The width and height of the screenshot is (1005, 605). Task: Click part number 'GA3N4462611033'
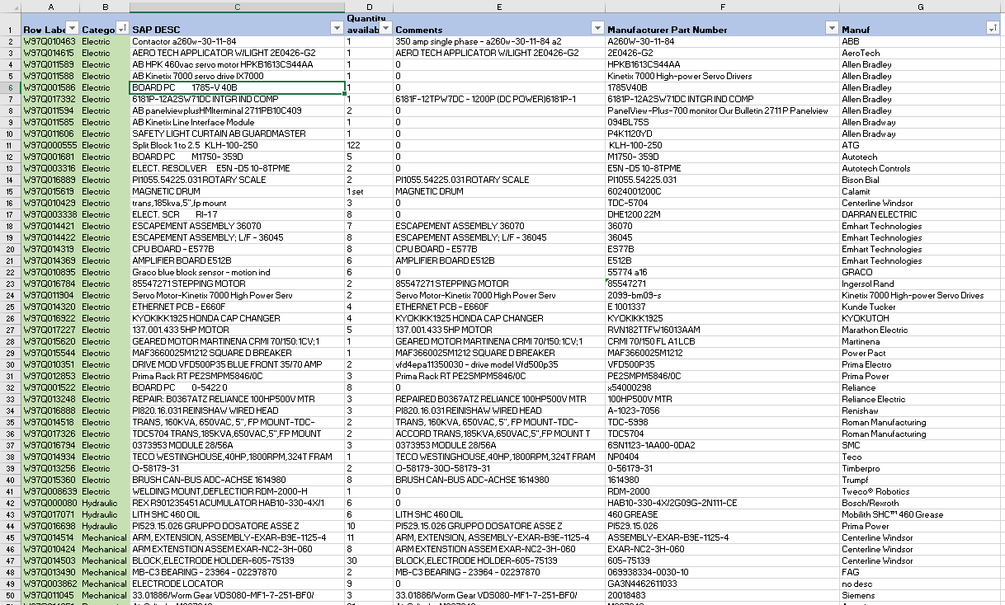click(x=722, y=584)
